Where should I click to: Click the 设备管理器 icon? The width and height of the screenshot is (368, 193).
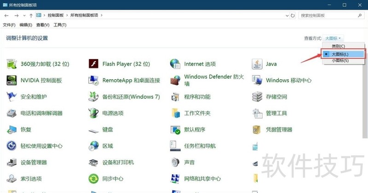tap(11, 162)
